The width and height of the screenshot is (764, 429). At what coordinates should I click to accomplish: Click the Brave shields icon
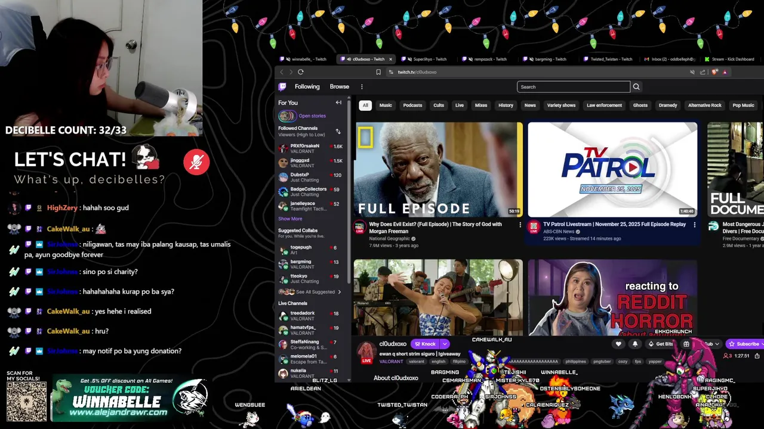click(714, 72)
